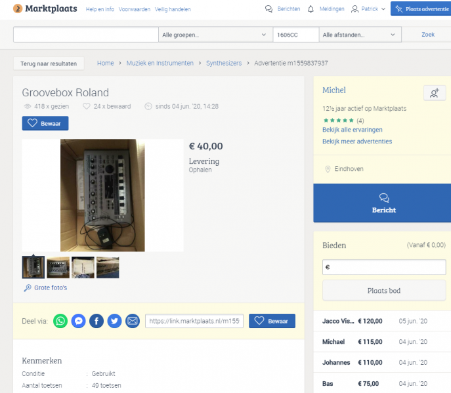
Task: Click the large Bericht button
Action: click(382, 203)
